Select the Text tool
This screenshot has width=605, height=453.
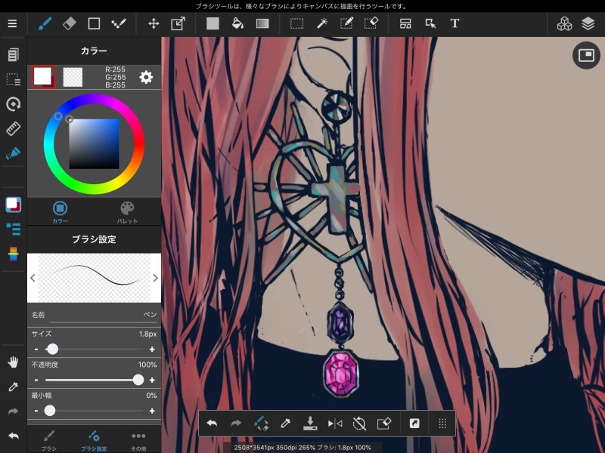click(x=455, y=23)
